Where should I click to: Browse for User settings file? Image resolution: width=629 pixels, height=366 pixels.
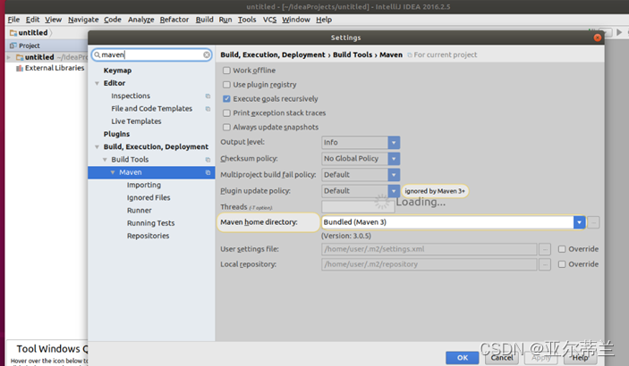pos(545,249)
